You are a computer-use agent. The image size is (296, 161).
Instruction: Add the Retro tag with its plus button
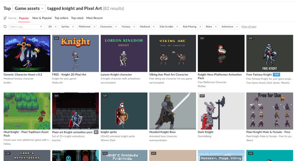tap(216, 27)
